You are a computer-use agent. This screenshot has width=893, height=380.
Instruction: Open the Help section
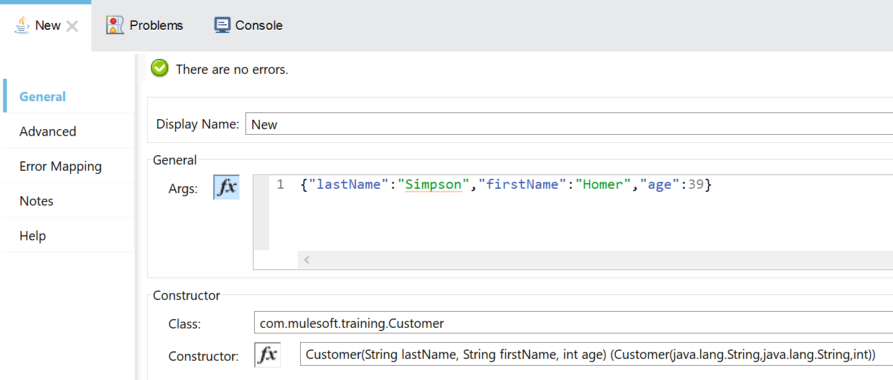coord(33,236)
